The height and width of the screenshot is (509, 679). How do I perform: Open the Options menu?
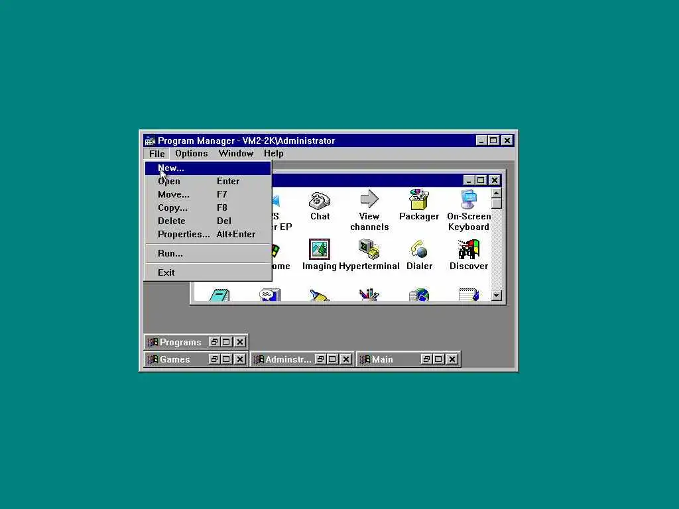pyautogui.click(x=192, y=154)
